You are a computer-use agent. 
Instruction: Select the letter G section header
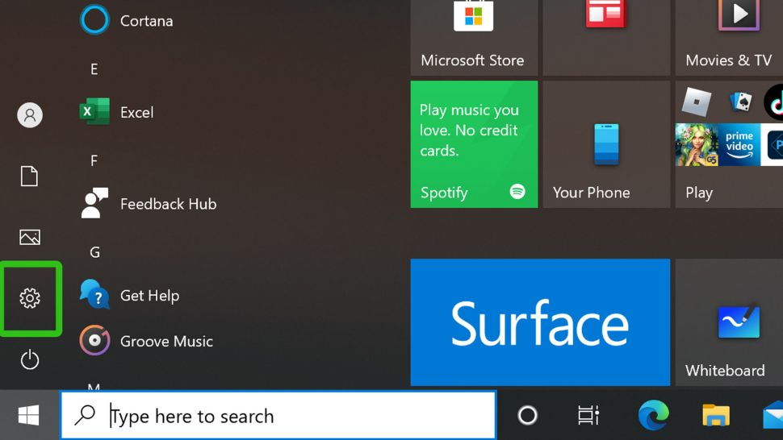coord(94,252)
